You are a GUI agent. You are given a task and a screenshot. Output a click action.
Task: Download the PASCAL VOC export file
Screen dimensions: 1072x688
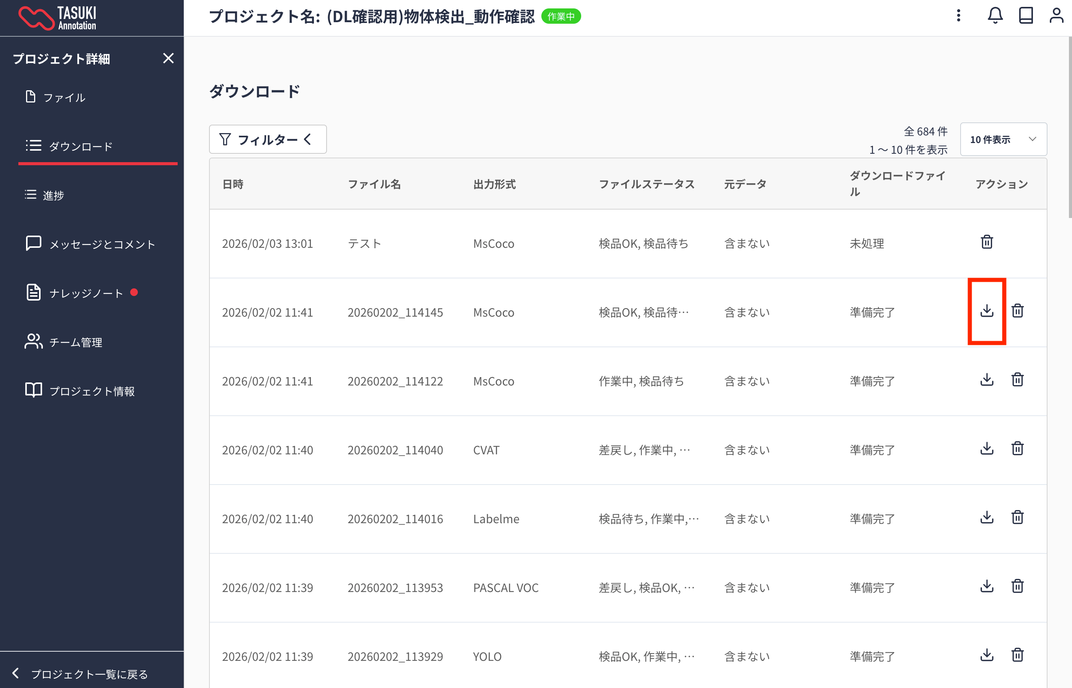(x=986, y=586)
